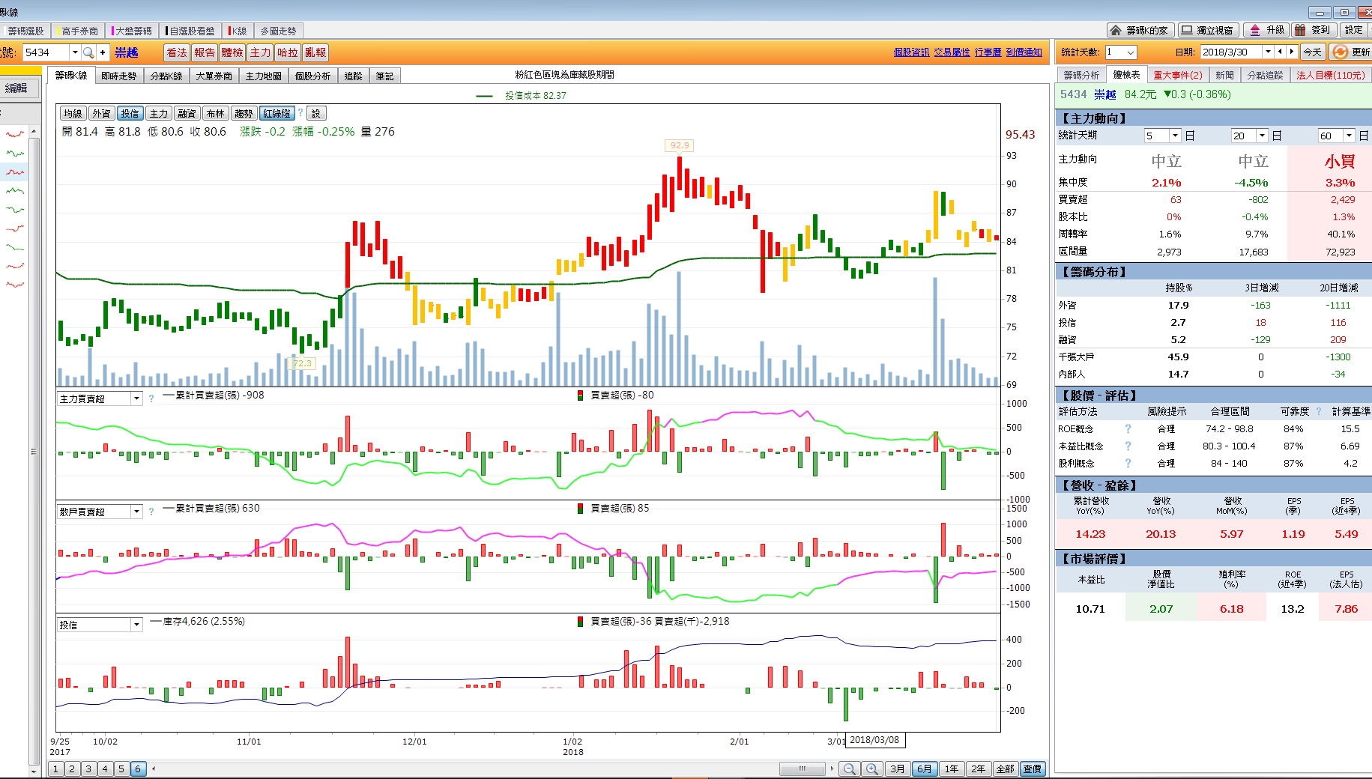Open 統計天數 dropdown
This screenshot has width=1372, height=779.
(x=1130, y=52)
